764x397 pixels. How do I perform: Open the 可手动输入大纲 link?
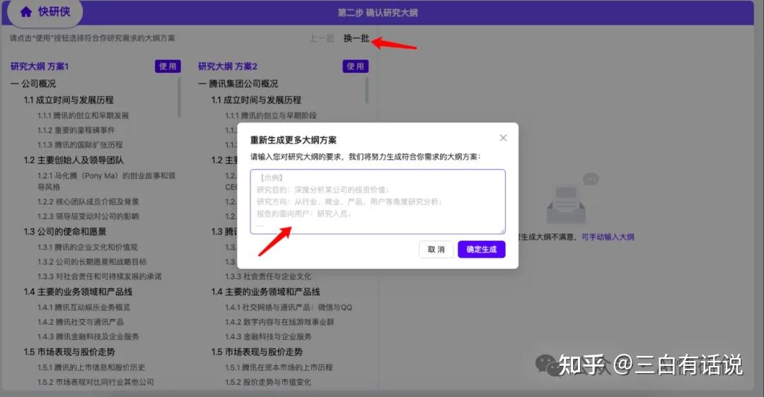608,237
